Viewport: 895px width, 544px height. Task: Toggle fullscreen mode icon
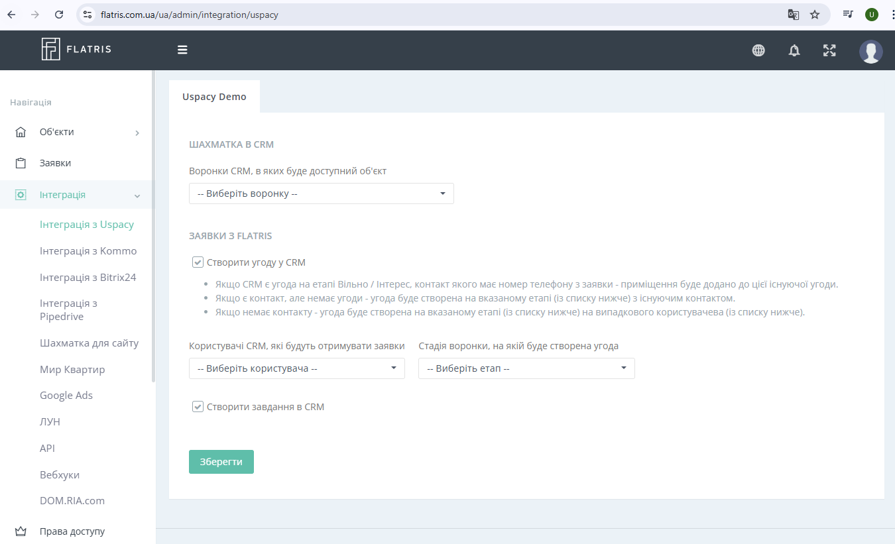[829, 50]
